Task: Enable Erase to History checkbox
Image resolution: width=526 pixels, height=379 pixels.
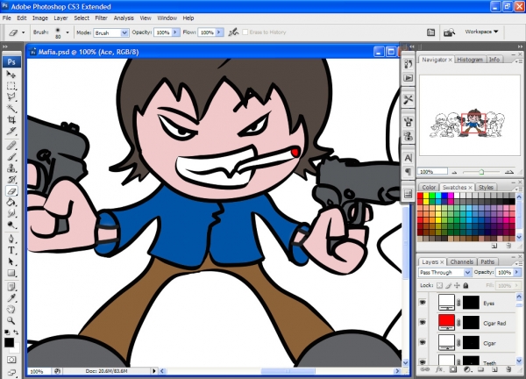Action: 245,32
